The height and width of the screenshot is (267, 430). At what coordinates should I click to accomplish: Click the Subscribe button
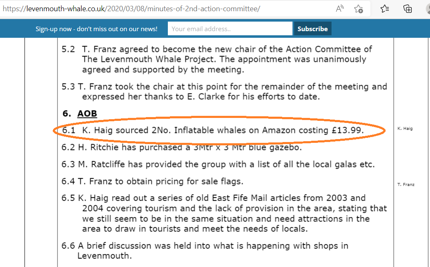312,29
